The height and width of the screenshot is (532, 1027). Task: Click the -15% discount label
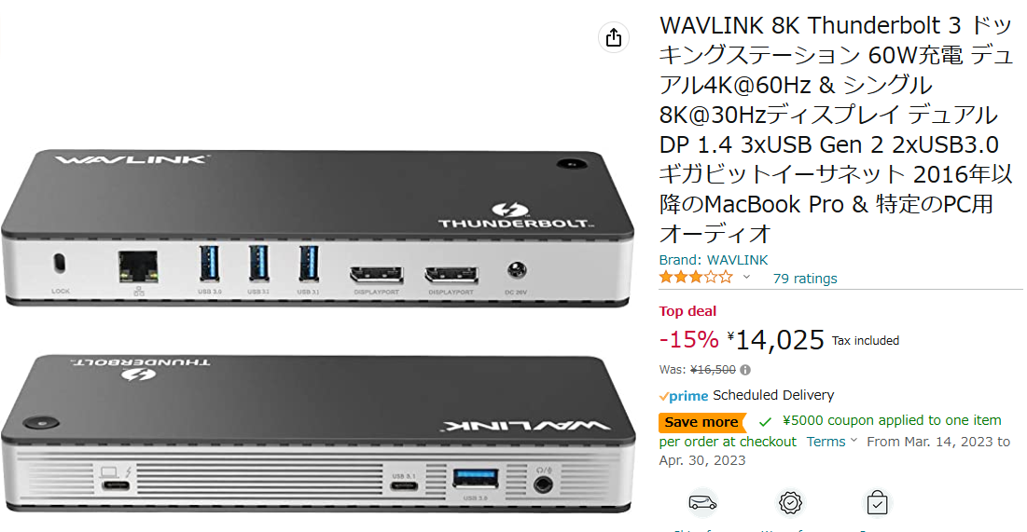[689, 340]
